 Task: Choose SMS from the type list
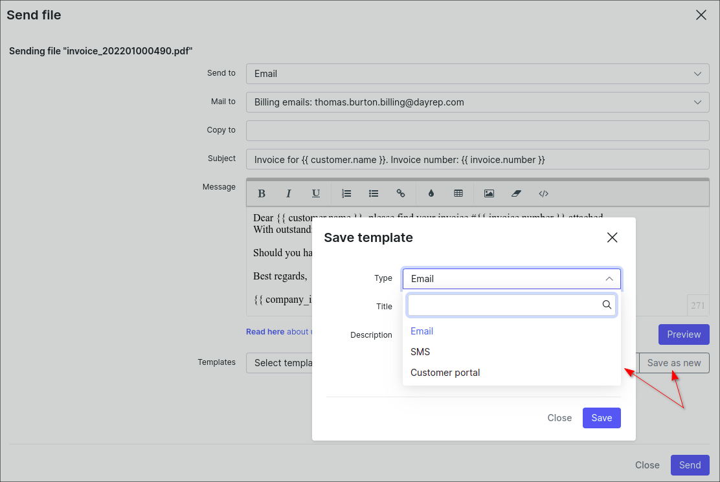click(x=420, y=352)
